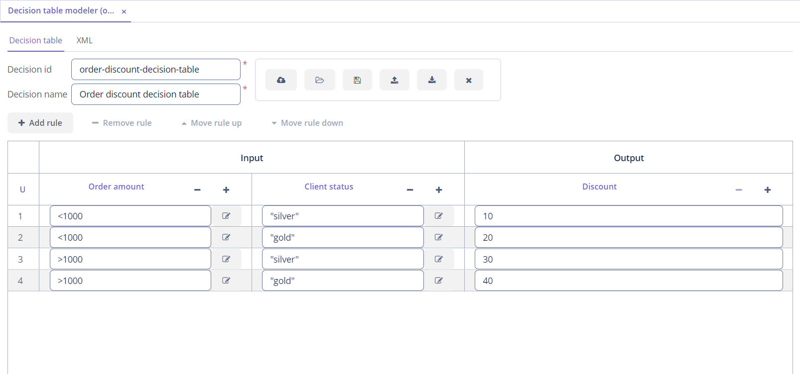Close the Decision table modeler tab
Screen dimensions: 800x374
click(x=124, y=11)
